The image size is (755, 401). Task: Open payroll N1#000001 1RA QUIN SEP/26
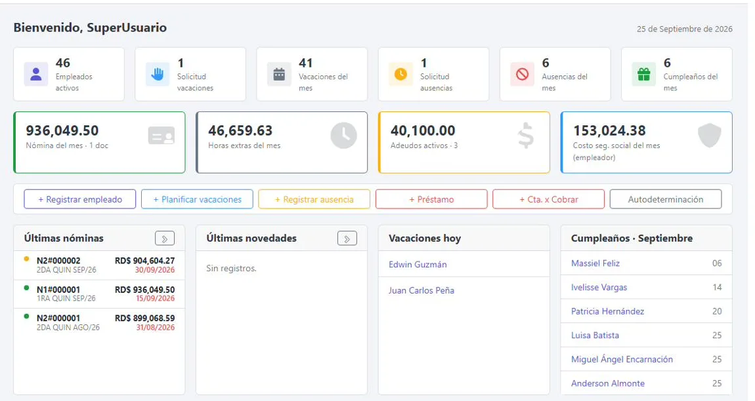99,294
